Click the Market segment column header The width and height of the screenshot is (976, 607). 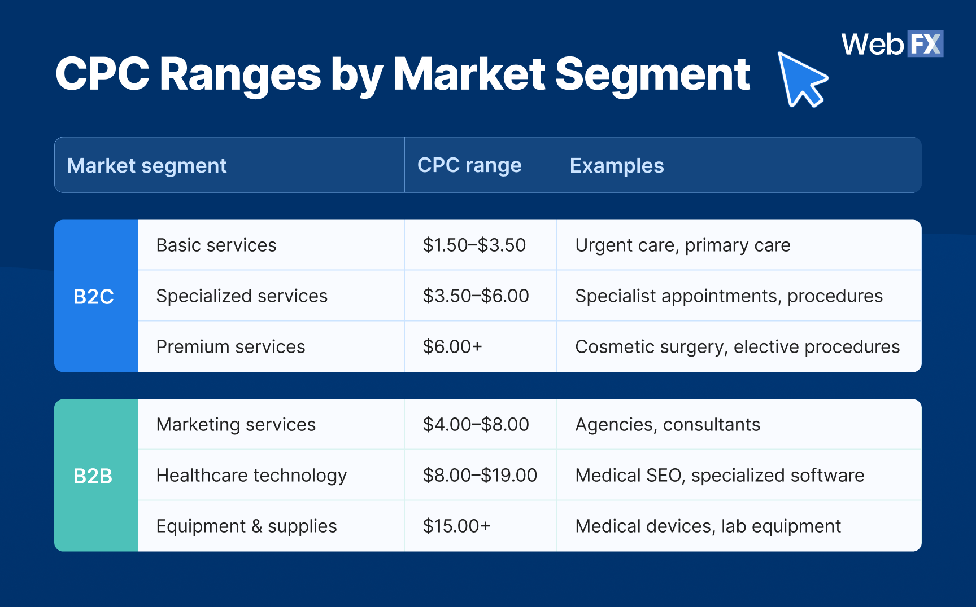[x=147, y=165]
